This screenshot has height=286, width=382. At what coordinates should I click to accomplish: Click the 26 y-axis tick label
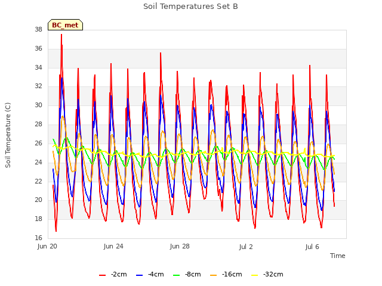point(38,143)
